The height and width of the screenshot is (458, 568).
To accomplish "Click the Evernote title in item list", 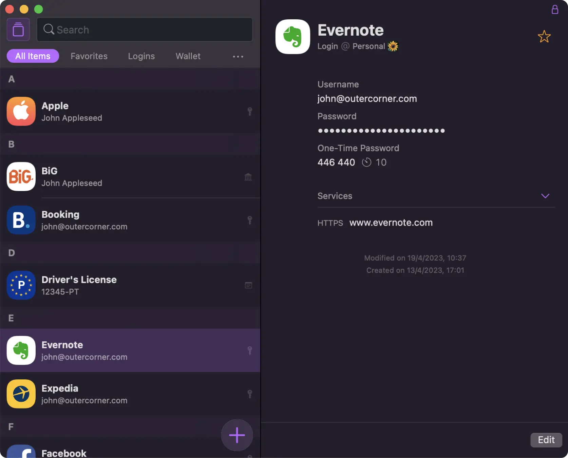I will pos(62,345).
